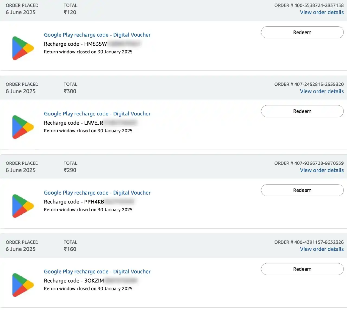View order details for order 407-2452815-2555320
This screenshot has width=347, height=310.
[322, 91]
